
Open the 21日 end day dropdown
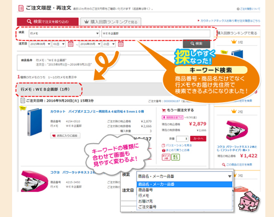point(109,44)
